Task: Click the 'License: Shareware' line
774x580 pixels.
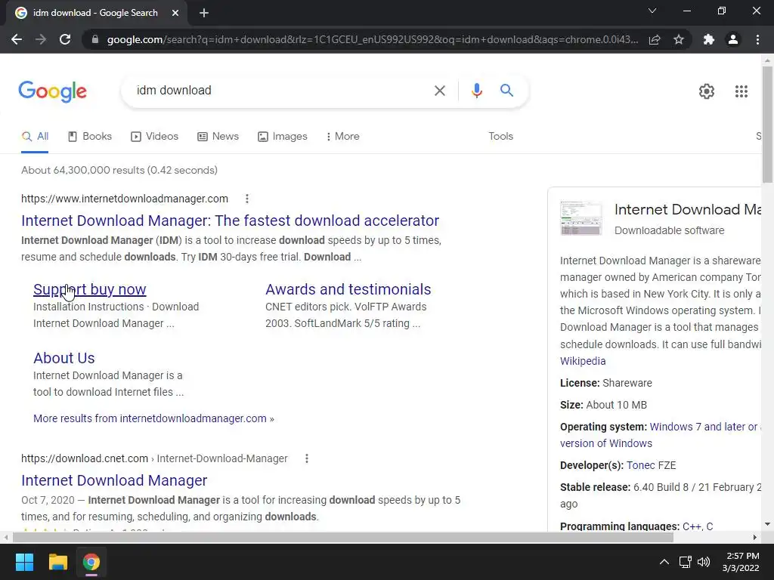Action: 605,383
